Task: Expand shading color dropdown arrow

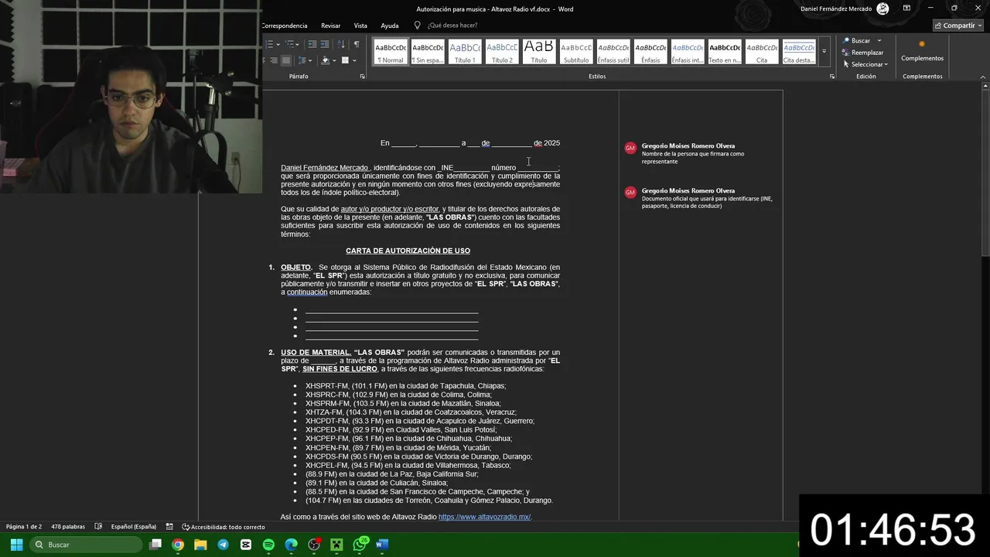Action: pos(334,60)
